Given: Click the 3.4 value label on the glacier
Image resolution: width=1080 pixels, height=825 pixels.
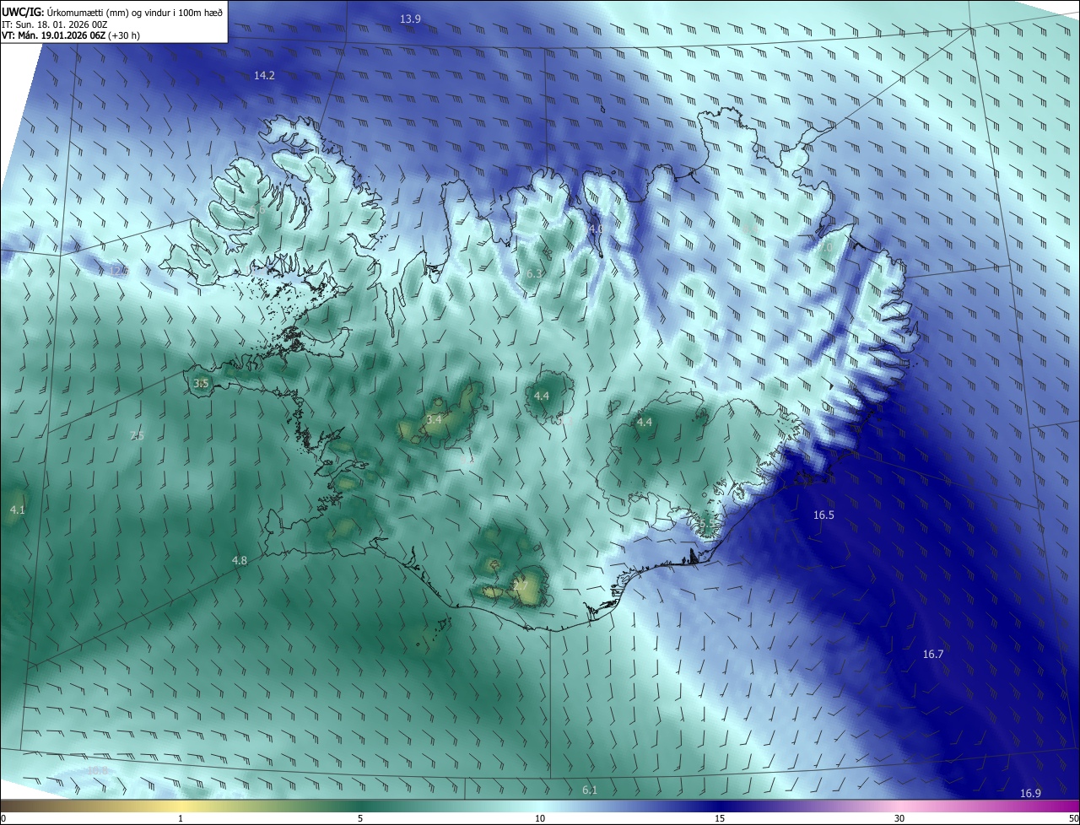Looking at the screenshot, I should [x=434, y=419].
